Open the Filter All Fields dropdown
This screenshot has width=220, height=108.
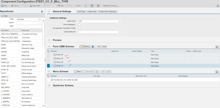pyautogui.click(x=40, y=19)
